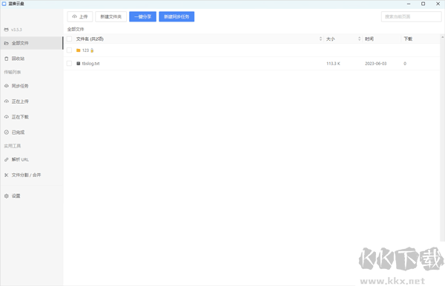The image size is (445, 286).
Task: Click the 一键分享 share button
Action: pos(142,17)
